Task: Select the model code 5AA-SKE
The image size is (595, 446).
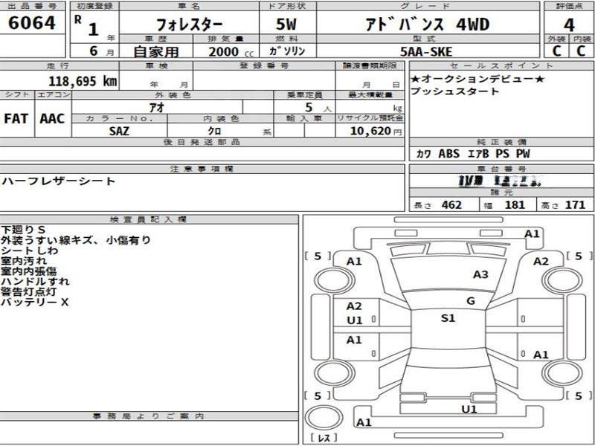Action: click(426, 51)
